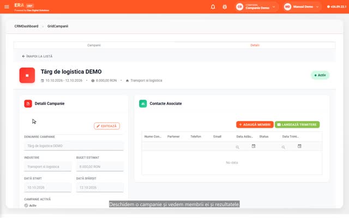Click the Dată Sfârșit field
This screenshot has height=218, width=349.
click(100, 187)
